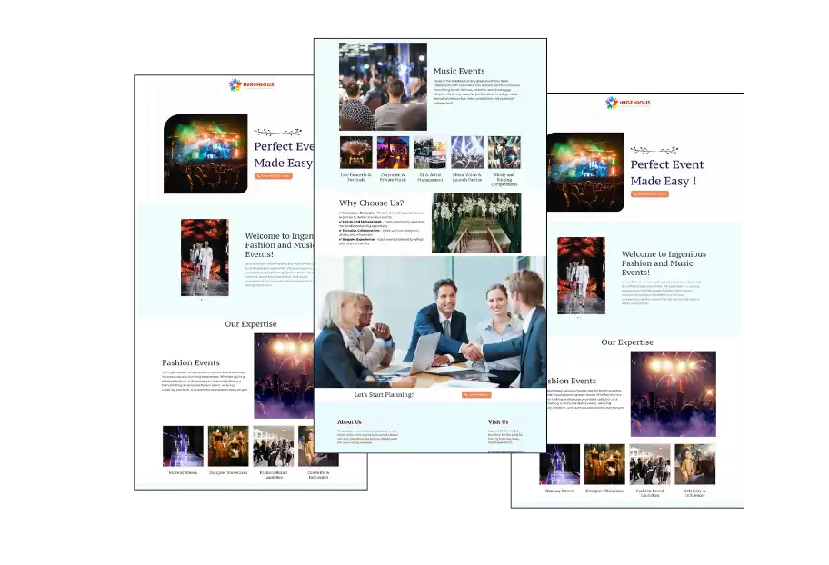The width and height of the screenshot is (829, 565).
Task: Click the Ingenious logo on the right page
Action: (628, 103)
